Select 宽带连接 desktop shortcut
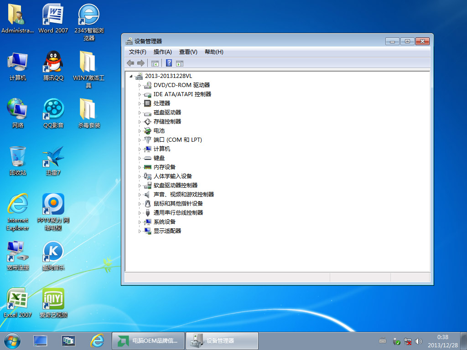Image resolution: width=467 pixels, height=350 pixels. [18, 255]
